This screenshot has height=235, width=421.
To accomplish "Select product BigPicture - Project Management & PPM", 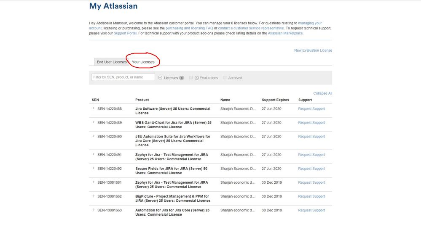I will coord(173,199).
